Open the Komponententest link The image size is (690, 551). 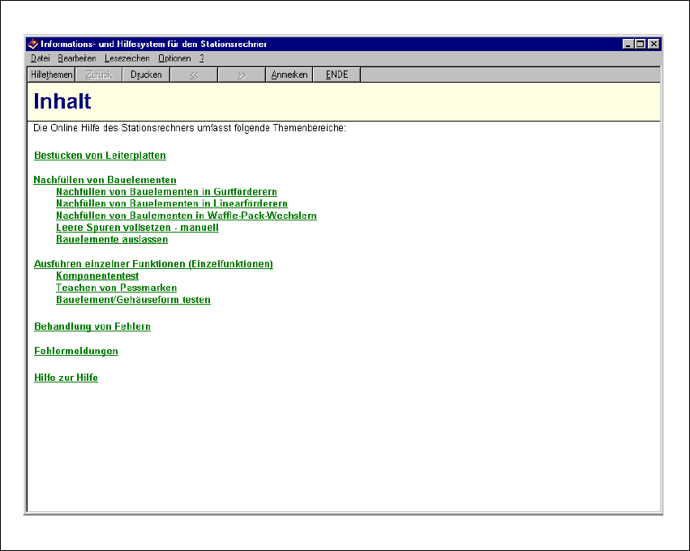point(97,275)
